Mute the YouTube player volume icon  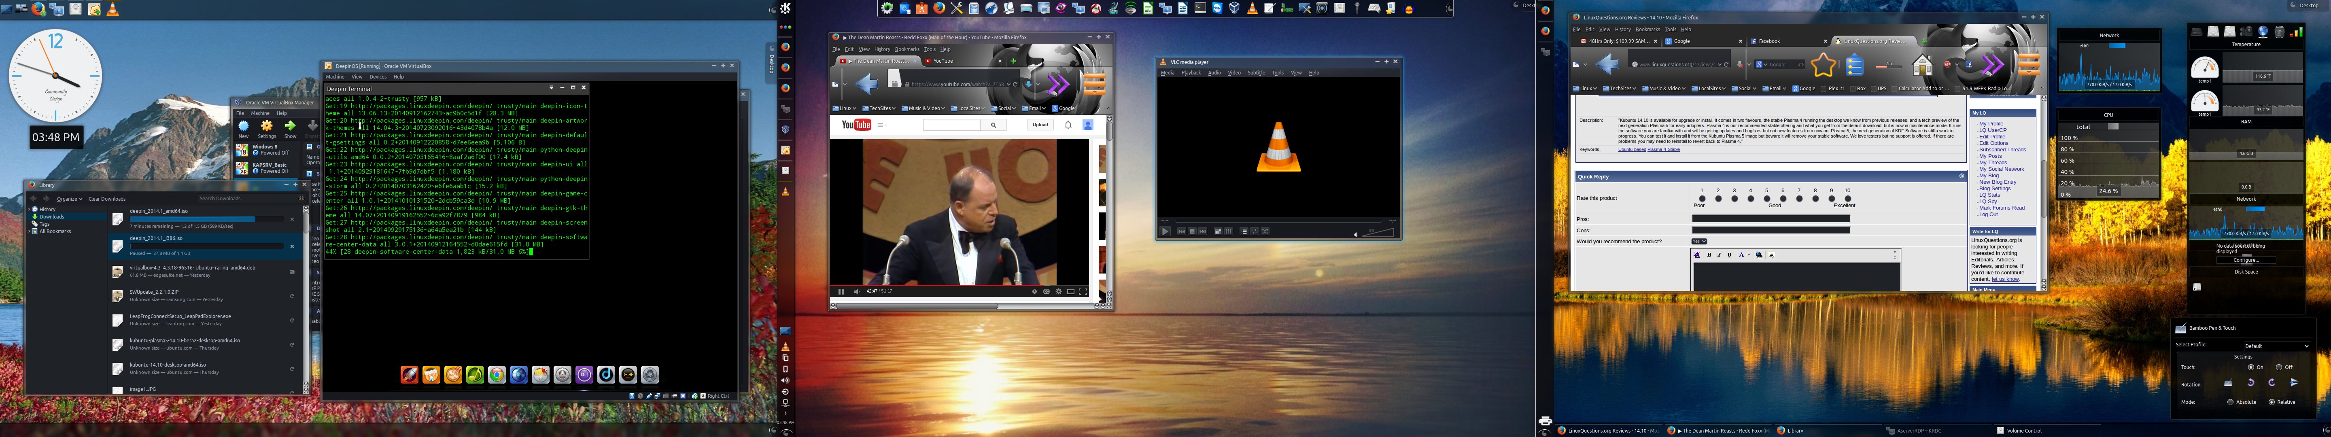[x=857, y=291]
